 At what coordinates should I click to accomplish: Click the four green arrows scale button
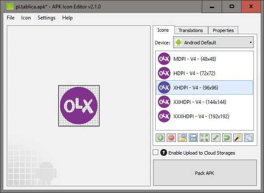point(204,138)
